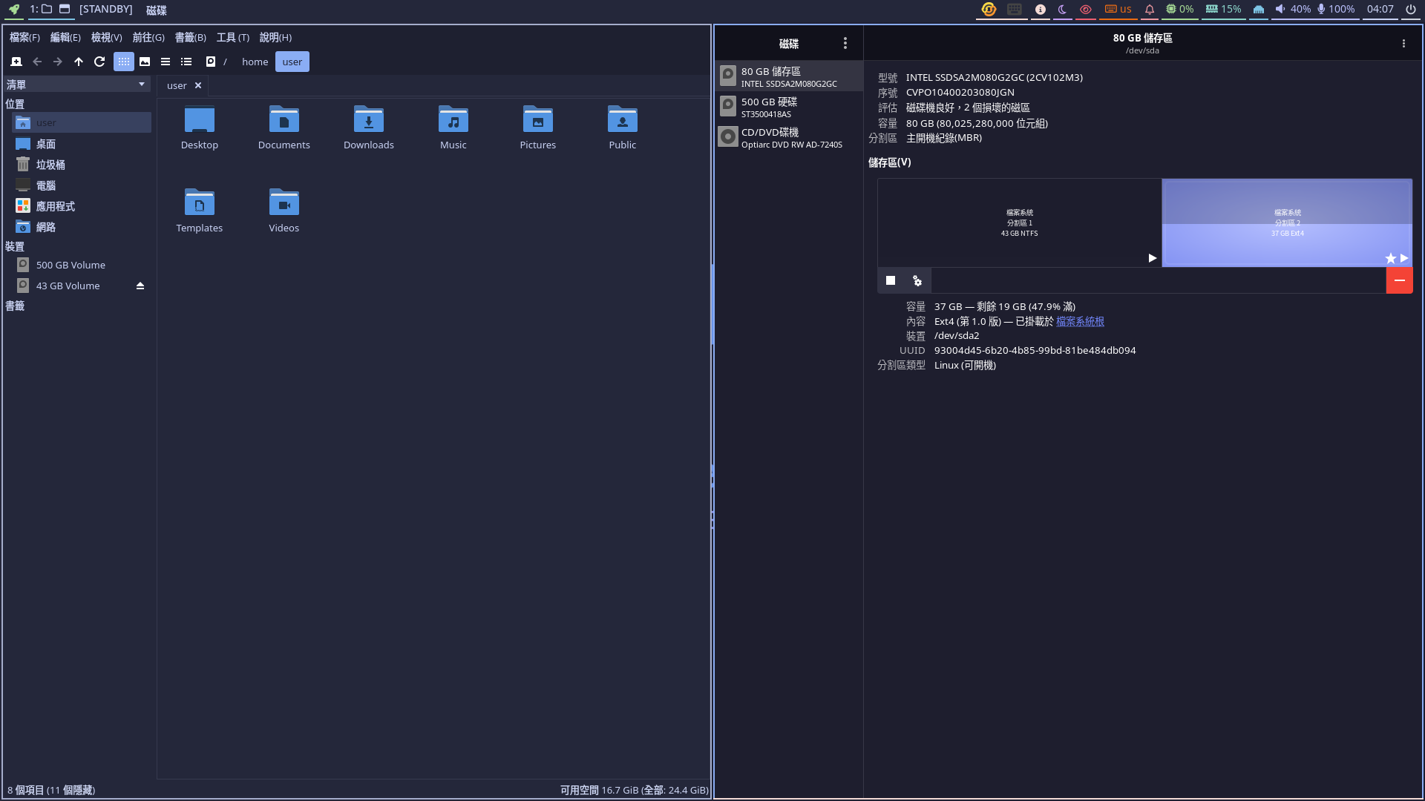Select the Pictures folder
This screenshot has height=801, width=1425.
point(538,128)
